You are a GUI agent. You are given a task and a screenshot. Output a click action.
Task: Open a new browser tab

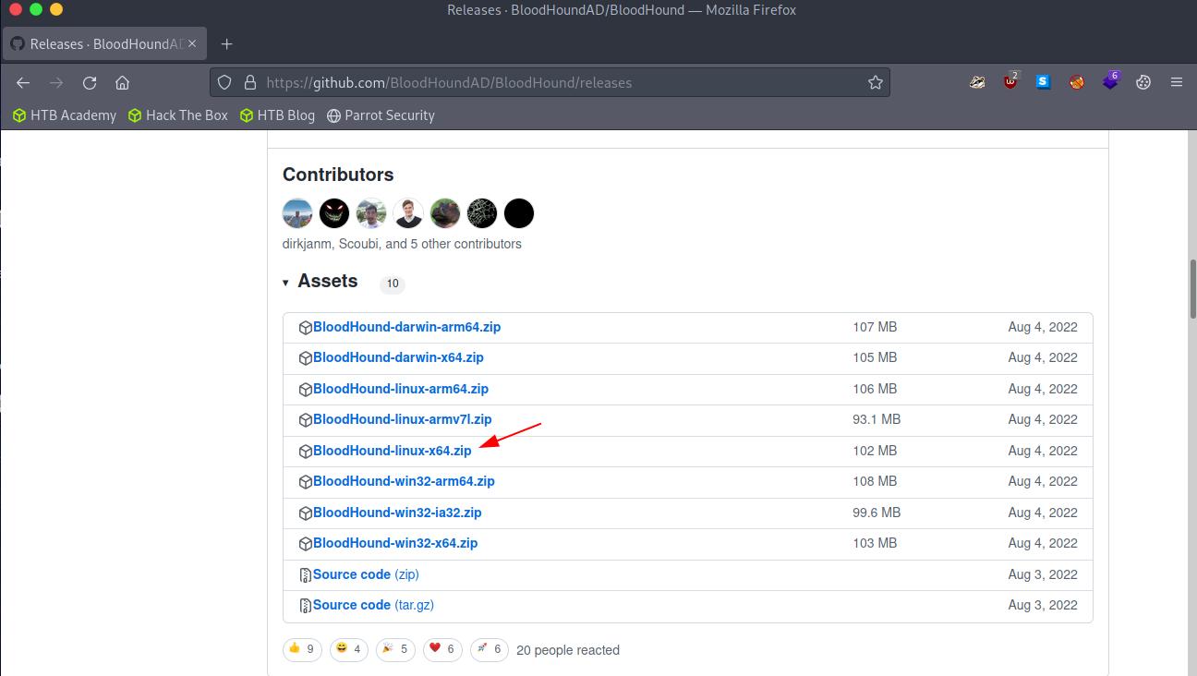[226, 43]
